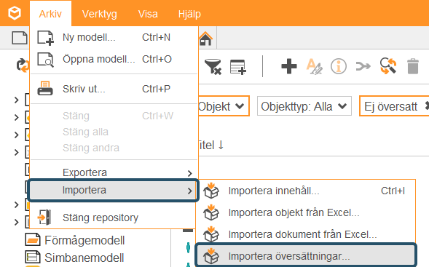Click the Importera innehåll box icon

211,190
